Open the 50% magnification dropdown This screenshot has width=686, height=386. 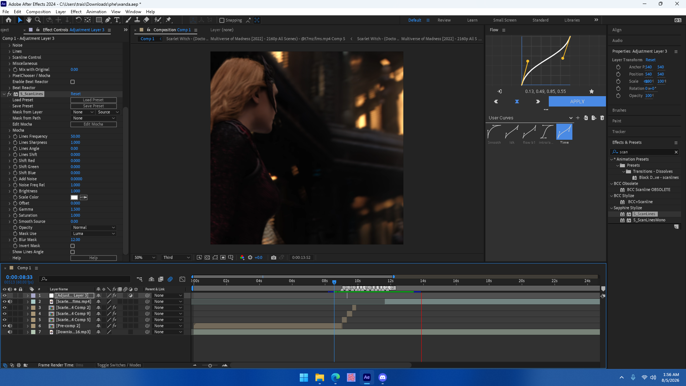[145, 257]
